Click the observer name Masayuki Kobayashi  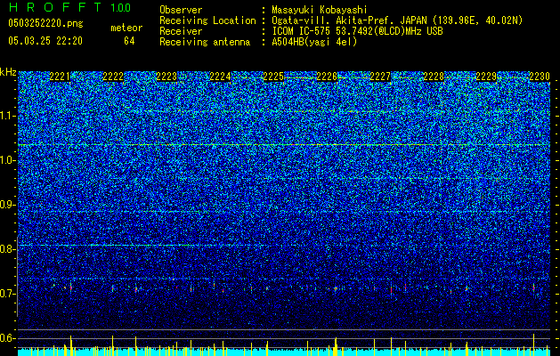click(x=320, y=10)
